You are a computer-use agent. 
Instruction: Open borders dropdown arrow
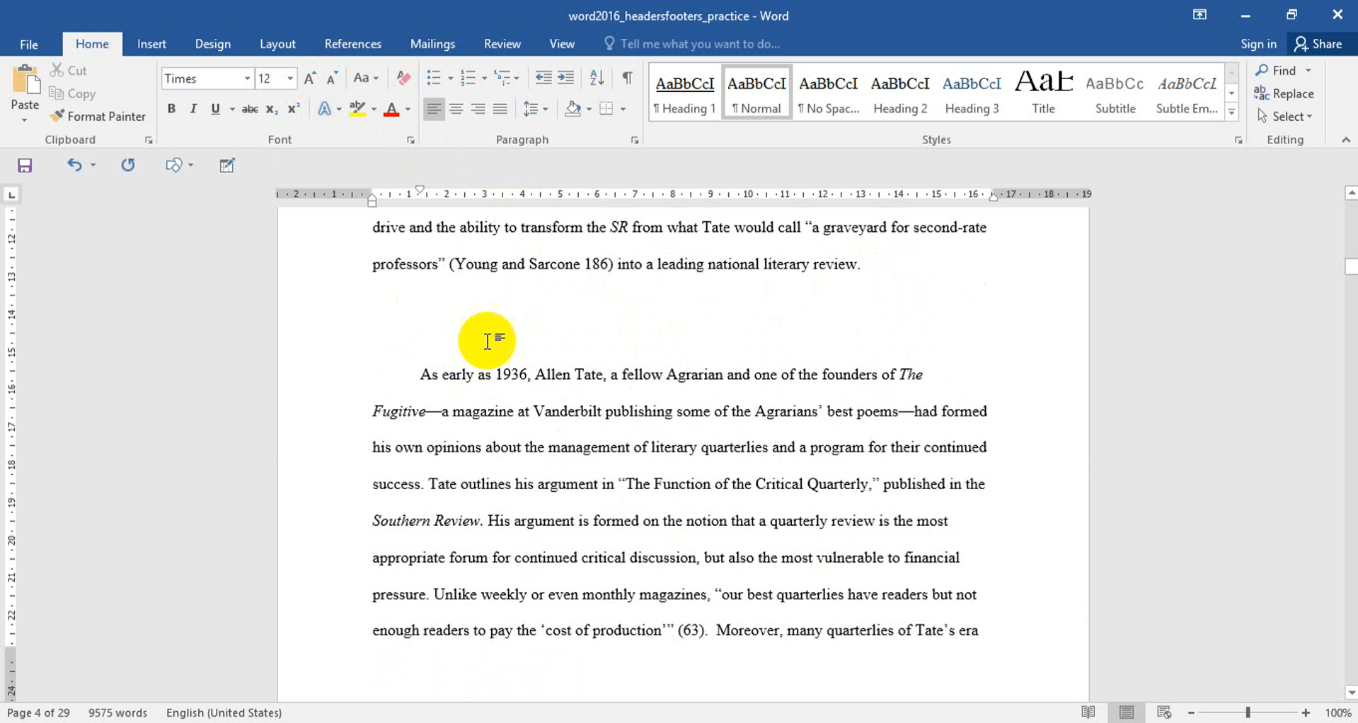(623, 110)
